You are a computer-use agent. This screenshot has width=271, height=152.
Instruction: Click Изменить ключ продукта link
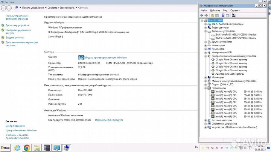pyautogui.click(x=109, y=120)
